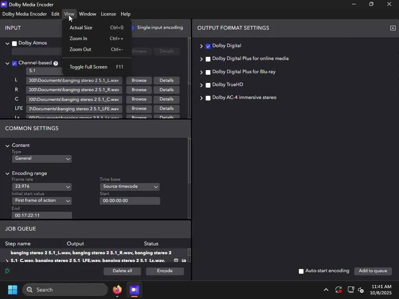Viewport: 399px width, 299px height.
Task: Toggle the Single-input encoding switch
Action: tap(132, 28)
